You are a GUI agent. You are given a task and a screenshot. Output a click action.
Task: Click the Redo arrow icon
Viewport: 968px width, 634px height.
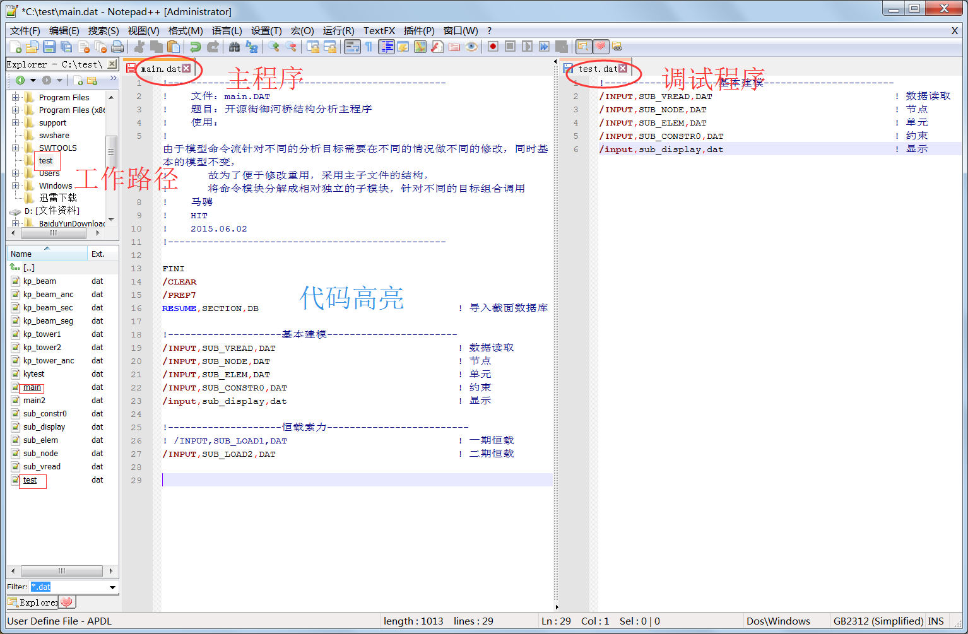click(x=213, y=47)
